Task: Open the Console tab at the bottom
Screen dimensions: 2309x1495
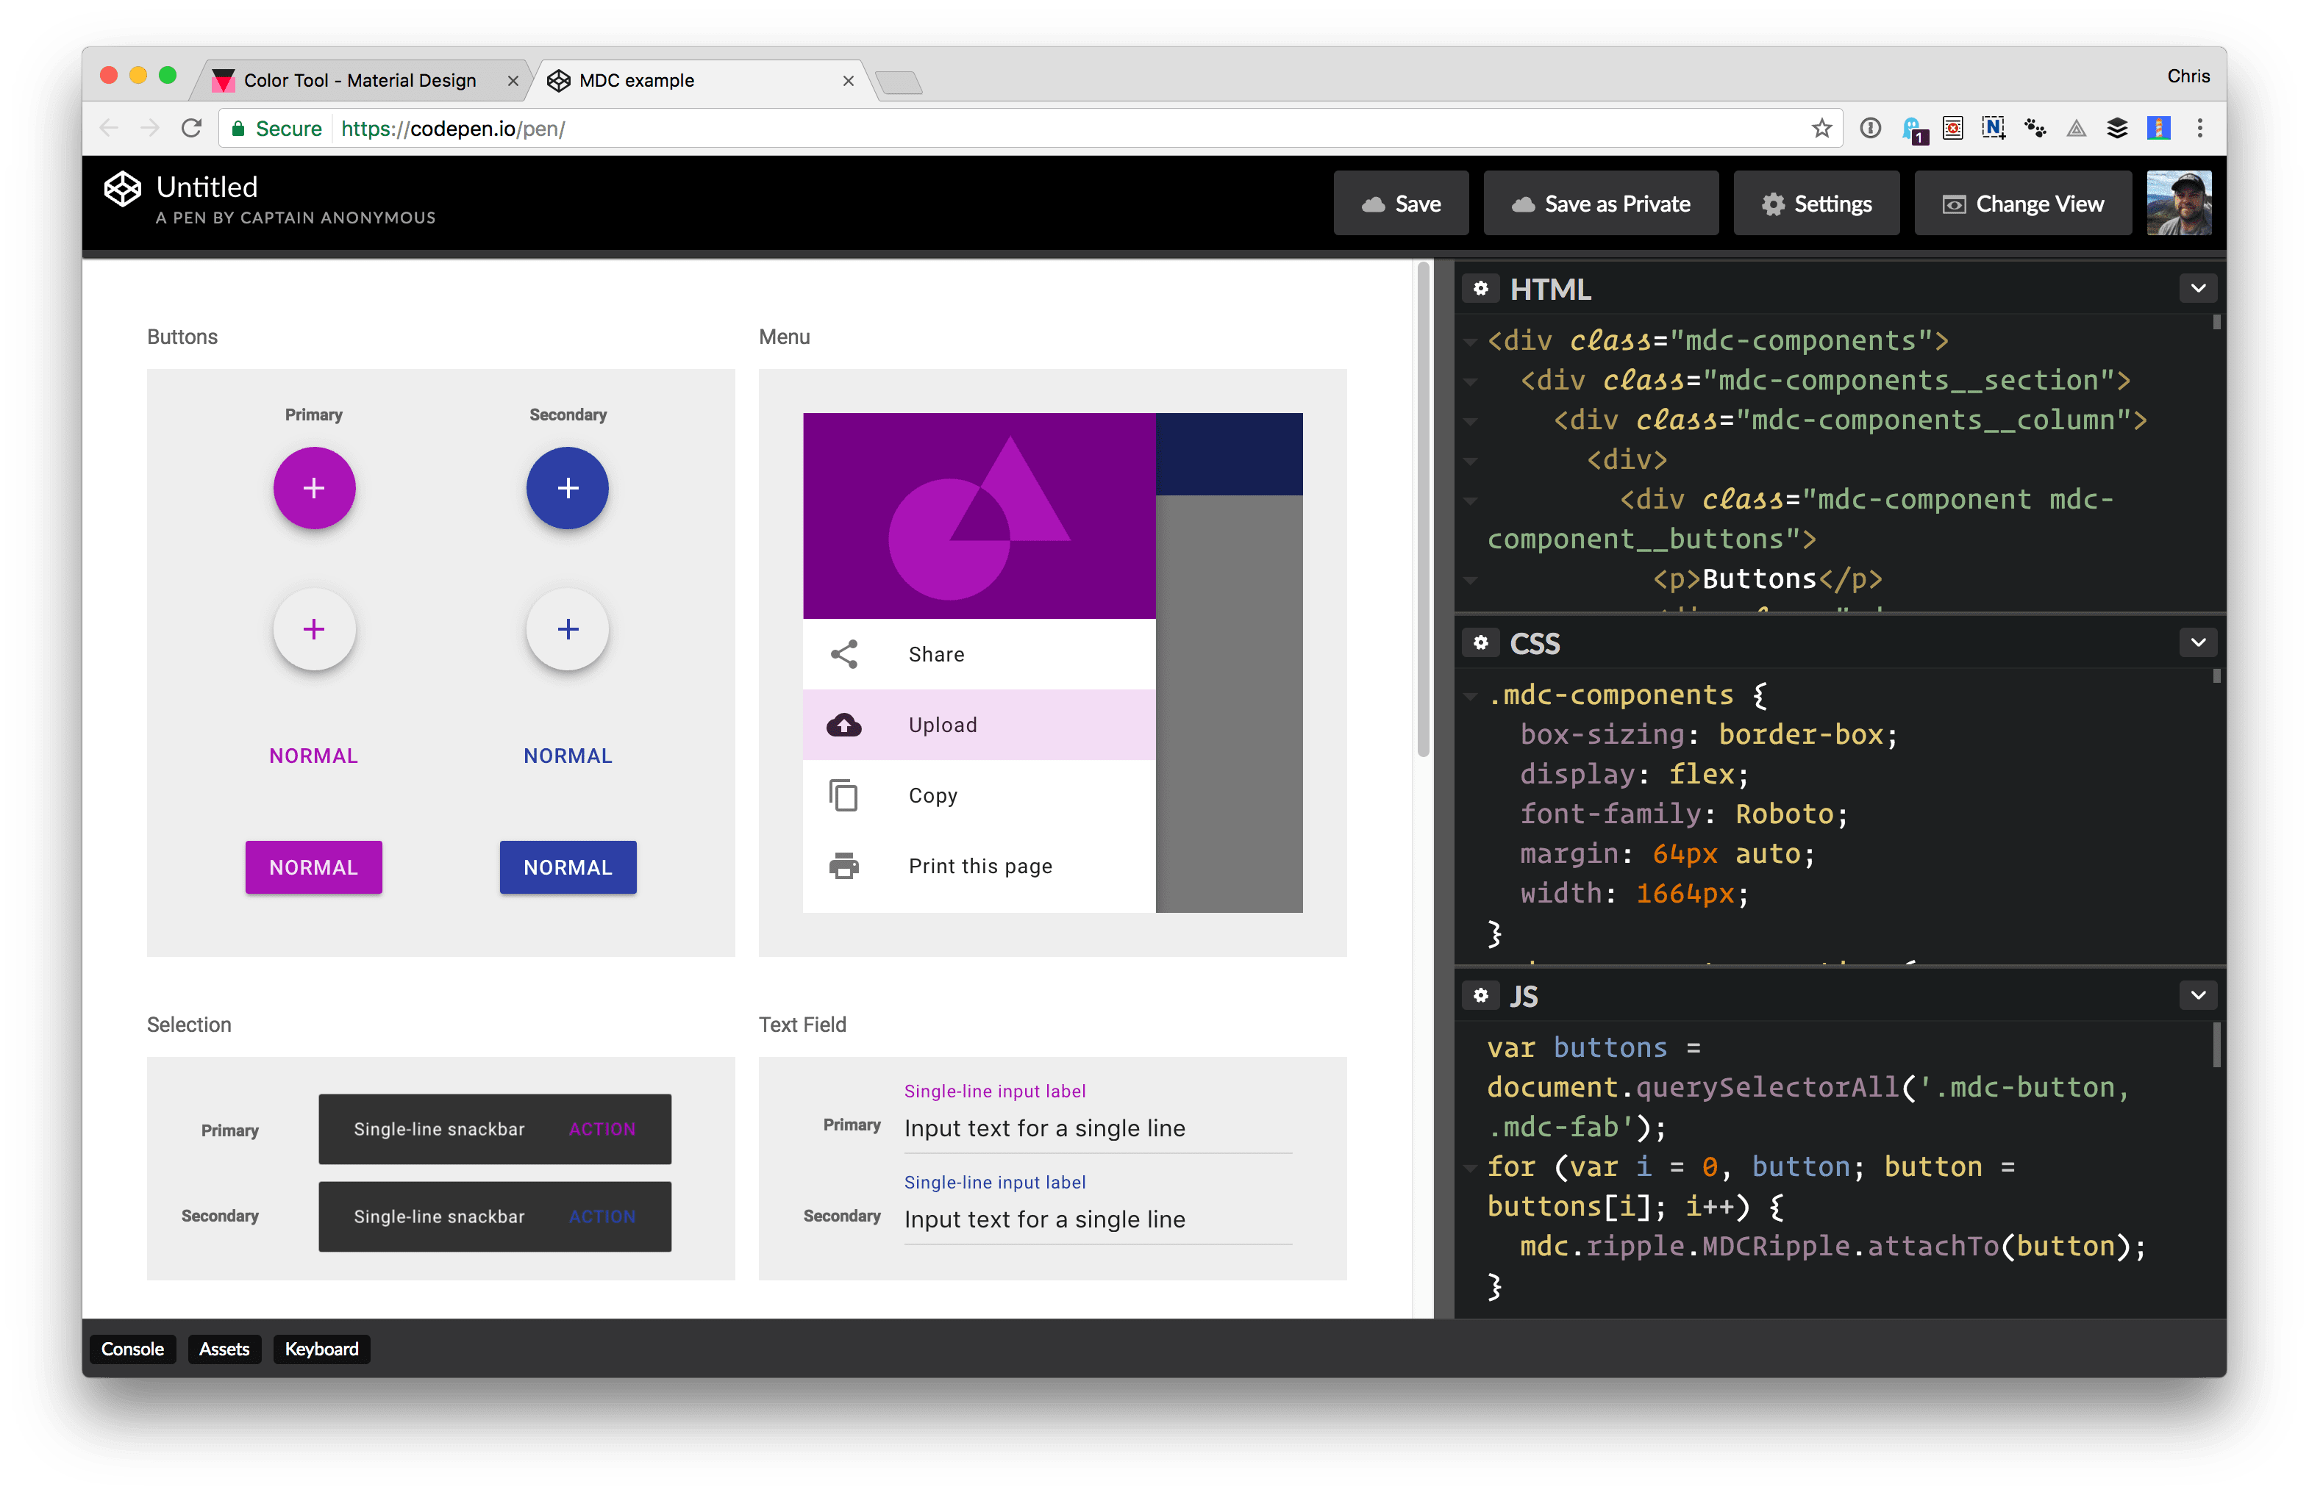Action: (x=132, y=1349)
